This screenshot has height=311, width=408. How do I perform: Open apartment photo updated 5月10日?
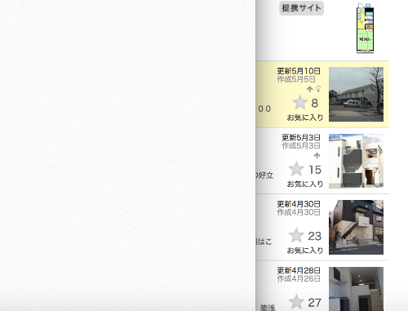click(x=356, y=95)
